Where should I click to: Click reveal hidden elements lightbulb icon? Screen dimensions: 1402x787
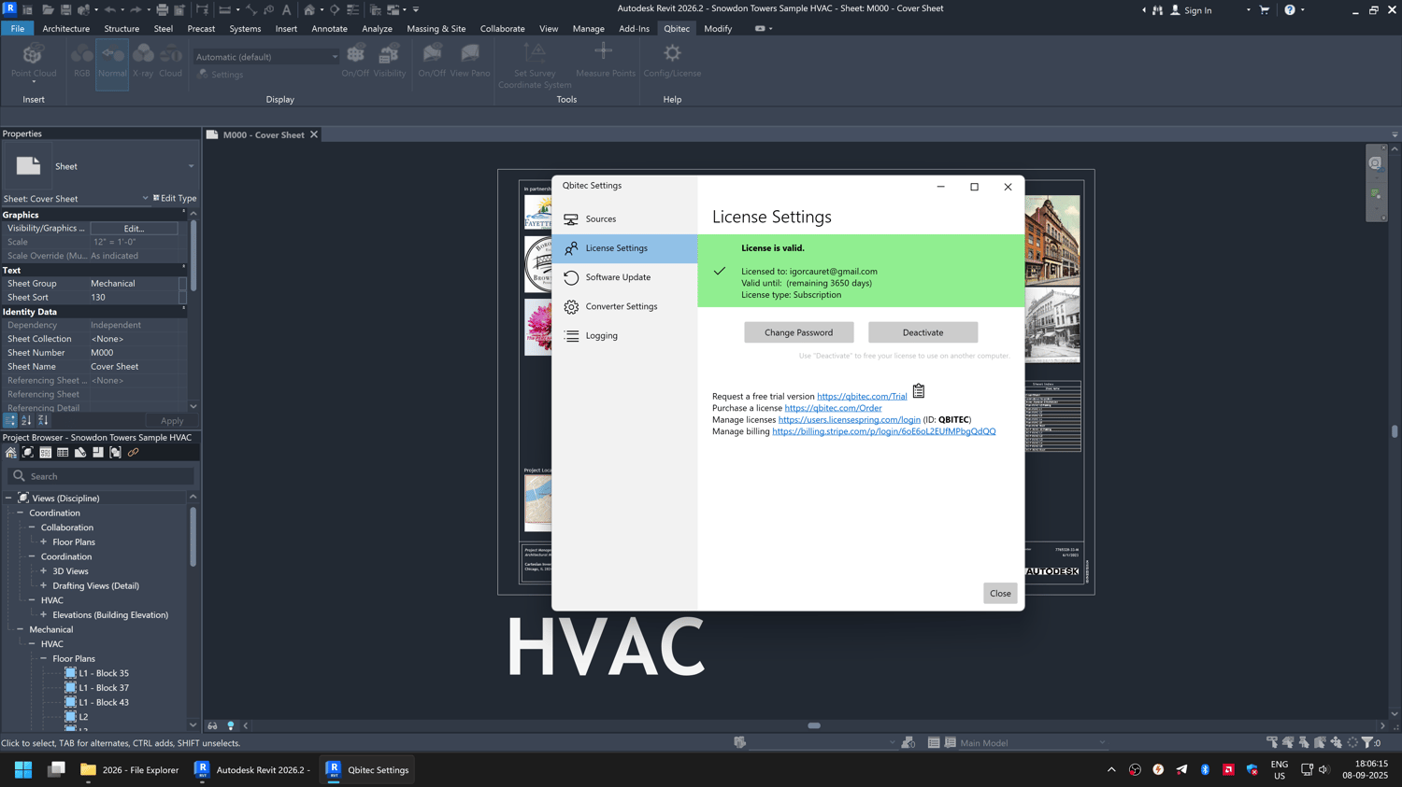[x=231, y=725]
